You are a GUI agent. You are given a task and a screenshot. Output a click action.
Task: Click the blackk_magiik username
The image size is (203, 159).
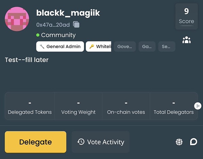click(68, 13)
